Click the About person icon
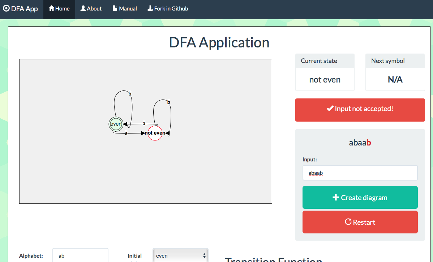Image resolution: width=433 pixels, height=262 pixels. (x=83, y=8)
